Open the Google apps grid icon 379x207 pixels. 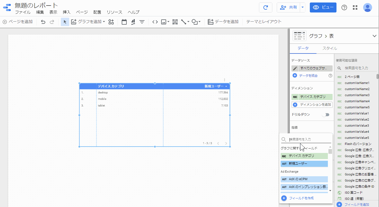click(x=355, y=7)
